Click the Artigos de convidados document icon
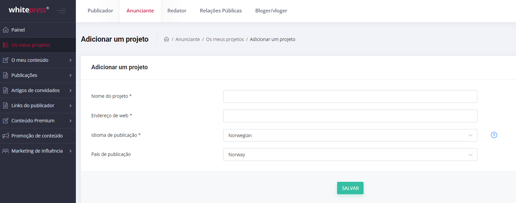This screenshot has height=203, width=516. 5,90
